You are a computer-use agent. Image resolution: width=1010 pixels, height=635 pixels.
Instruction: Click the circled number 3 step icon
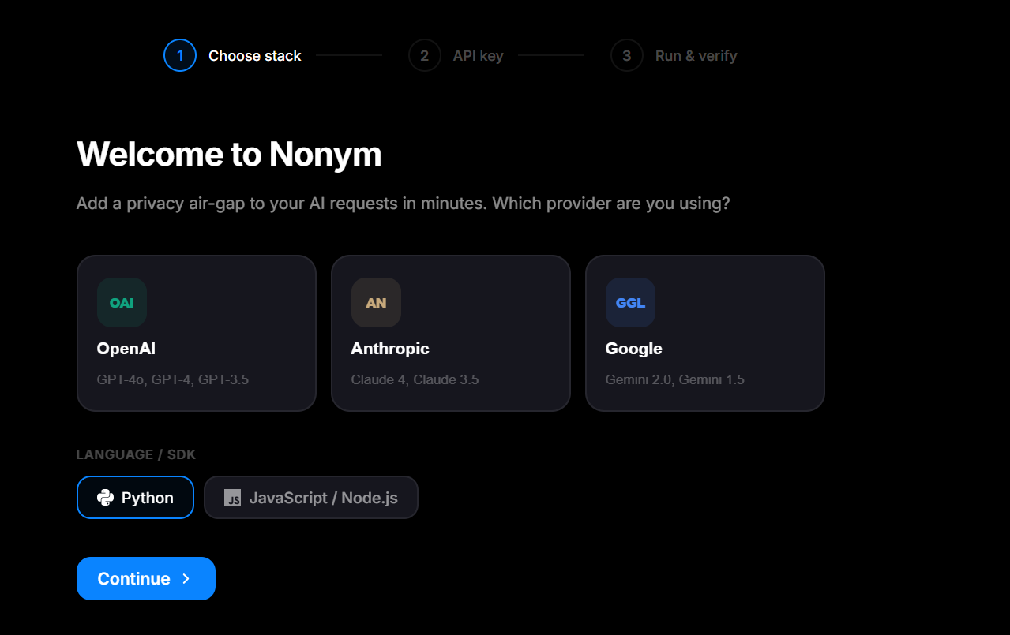pos(626,55)
